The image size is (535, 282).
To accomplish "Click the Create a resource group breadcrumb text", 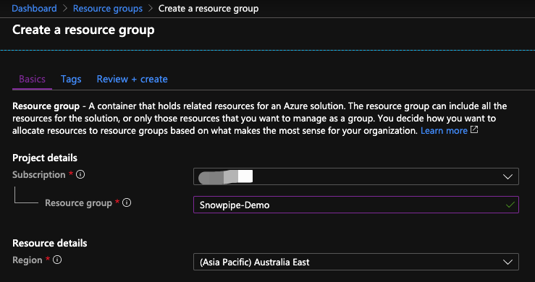I will 208,8.
